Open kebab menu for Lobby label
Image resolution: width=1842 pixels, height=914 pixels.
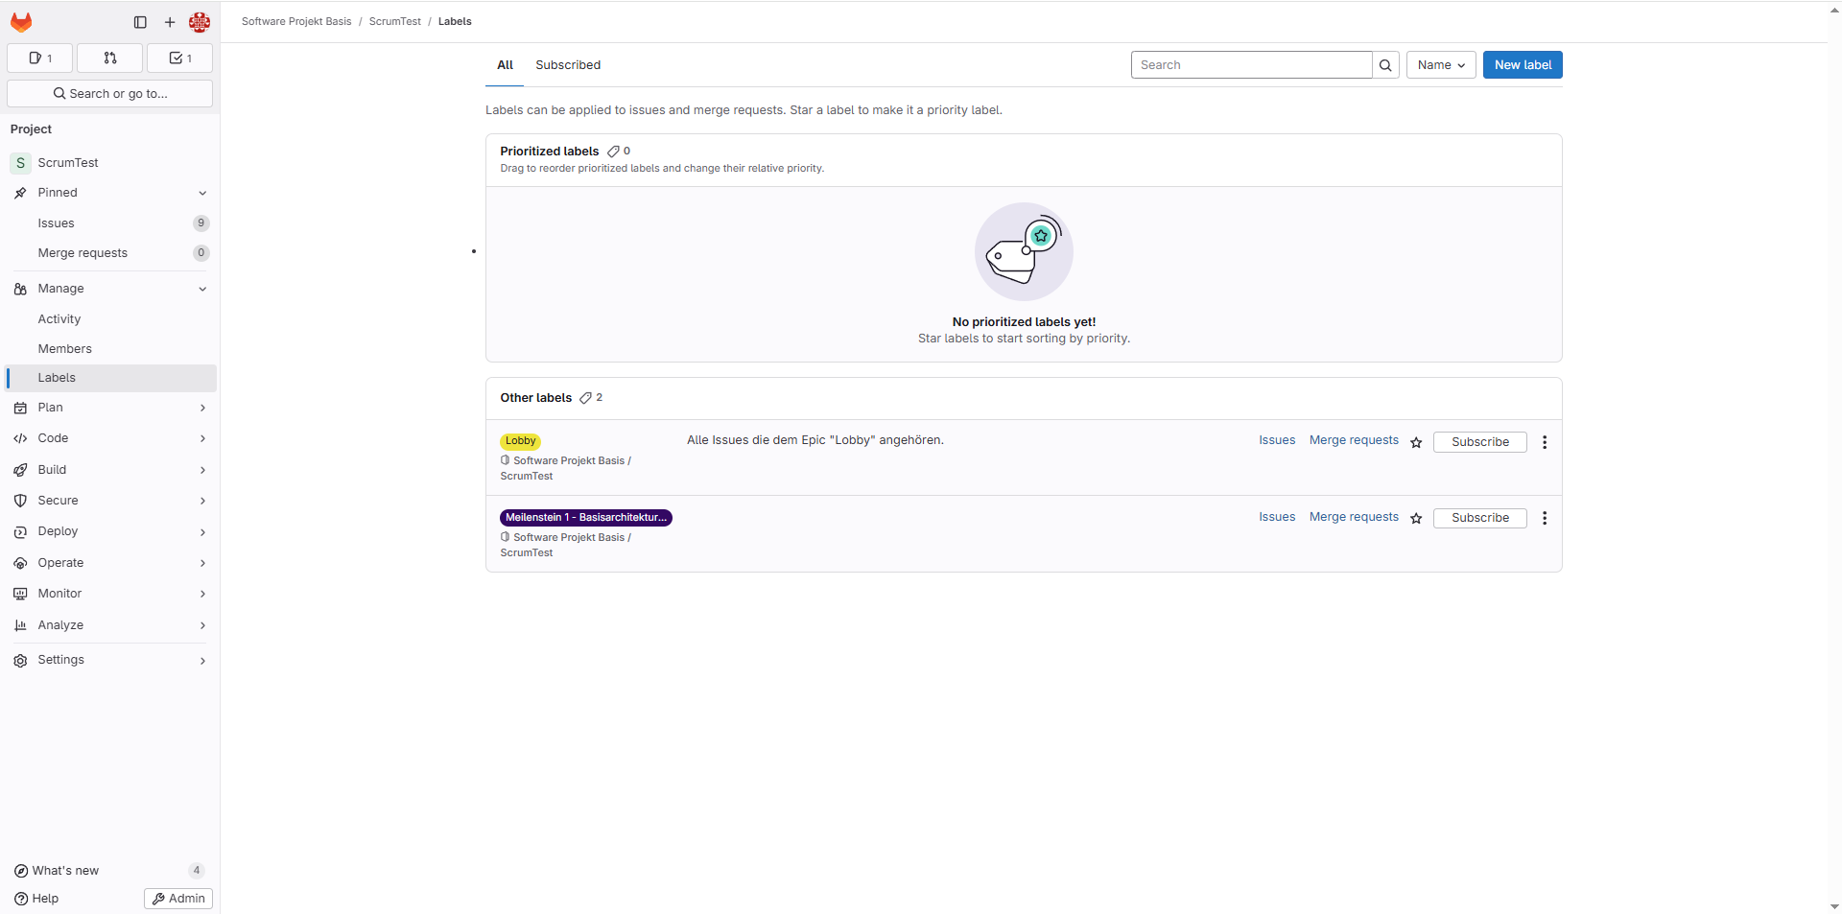click(x=1545, y=442)
